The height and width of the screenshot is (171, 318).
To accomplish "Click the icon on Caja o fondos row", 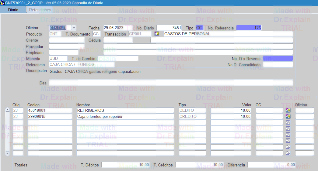I will pyautogui.click(x=288, y=116).
